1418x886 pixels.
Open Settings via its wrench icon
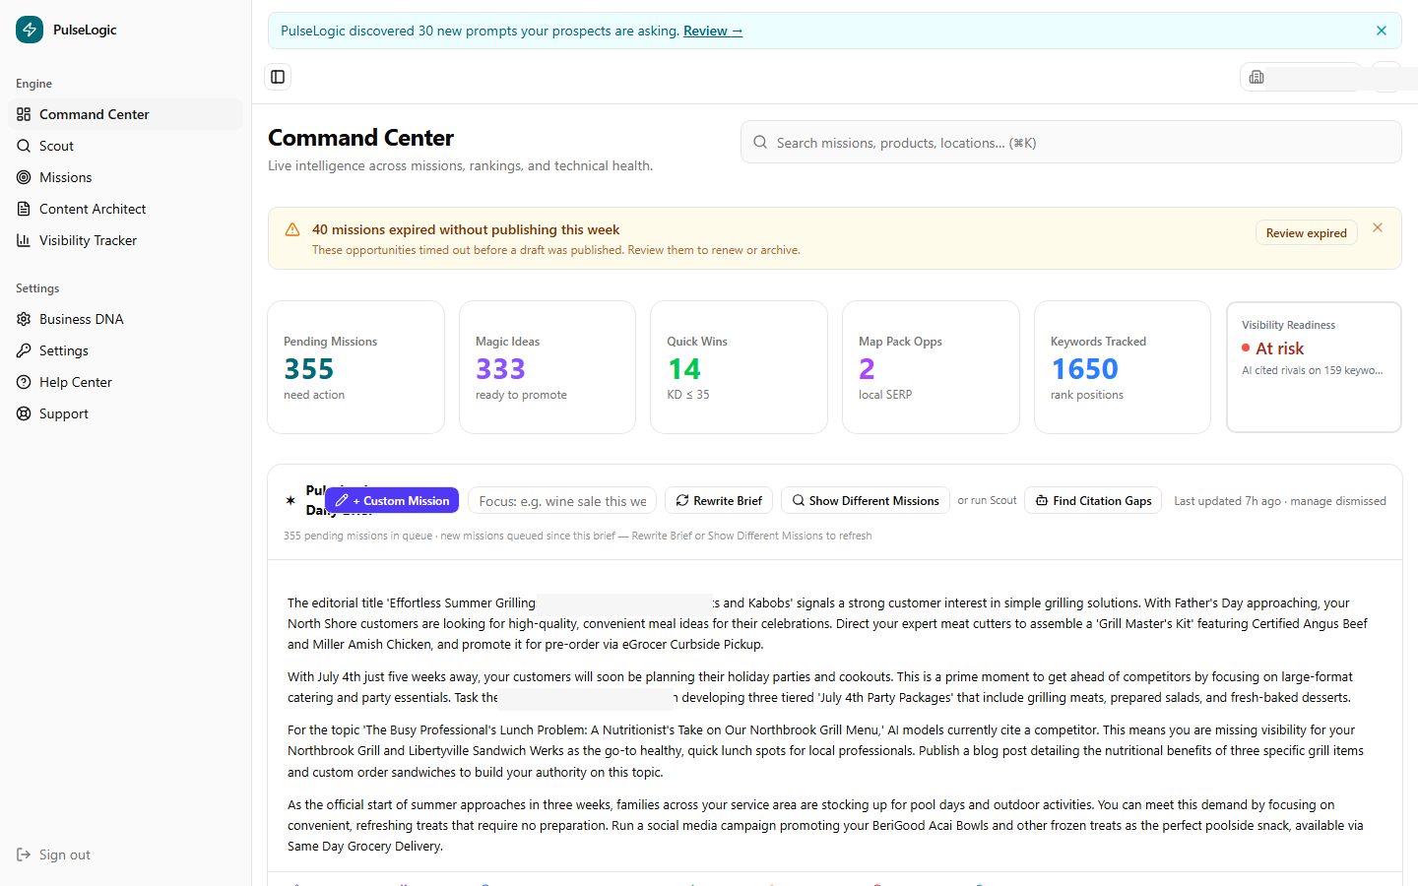24,350
